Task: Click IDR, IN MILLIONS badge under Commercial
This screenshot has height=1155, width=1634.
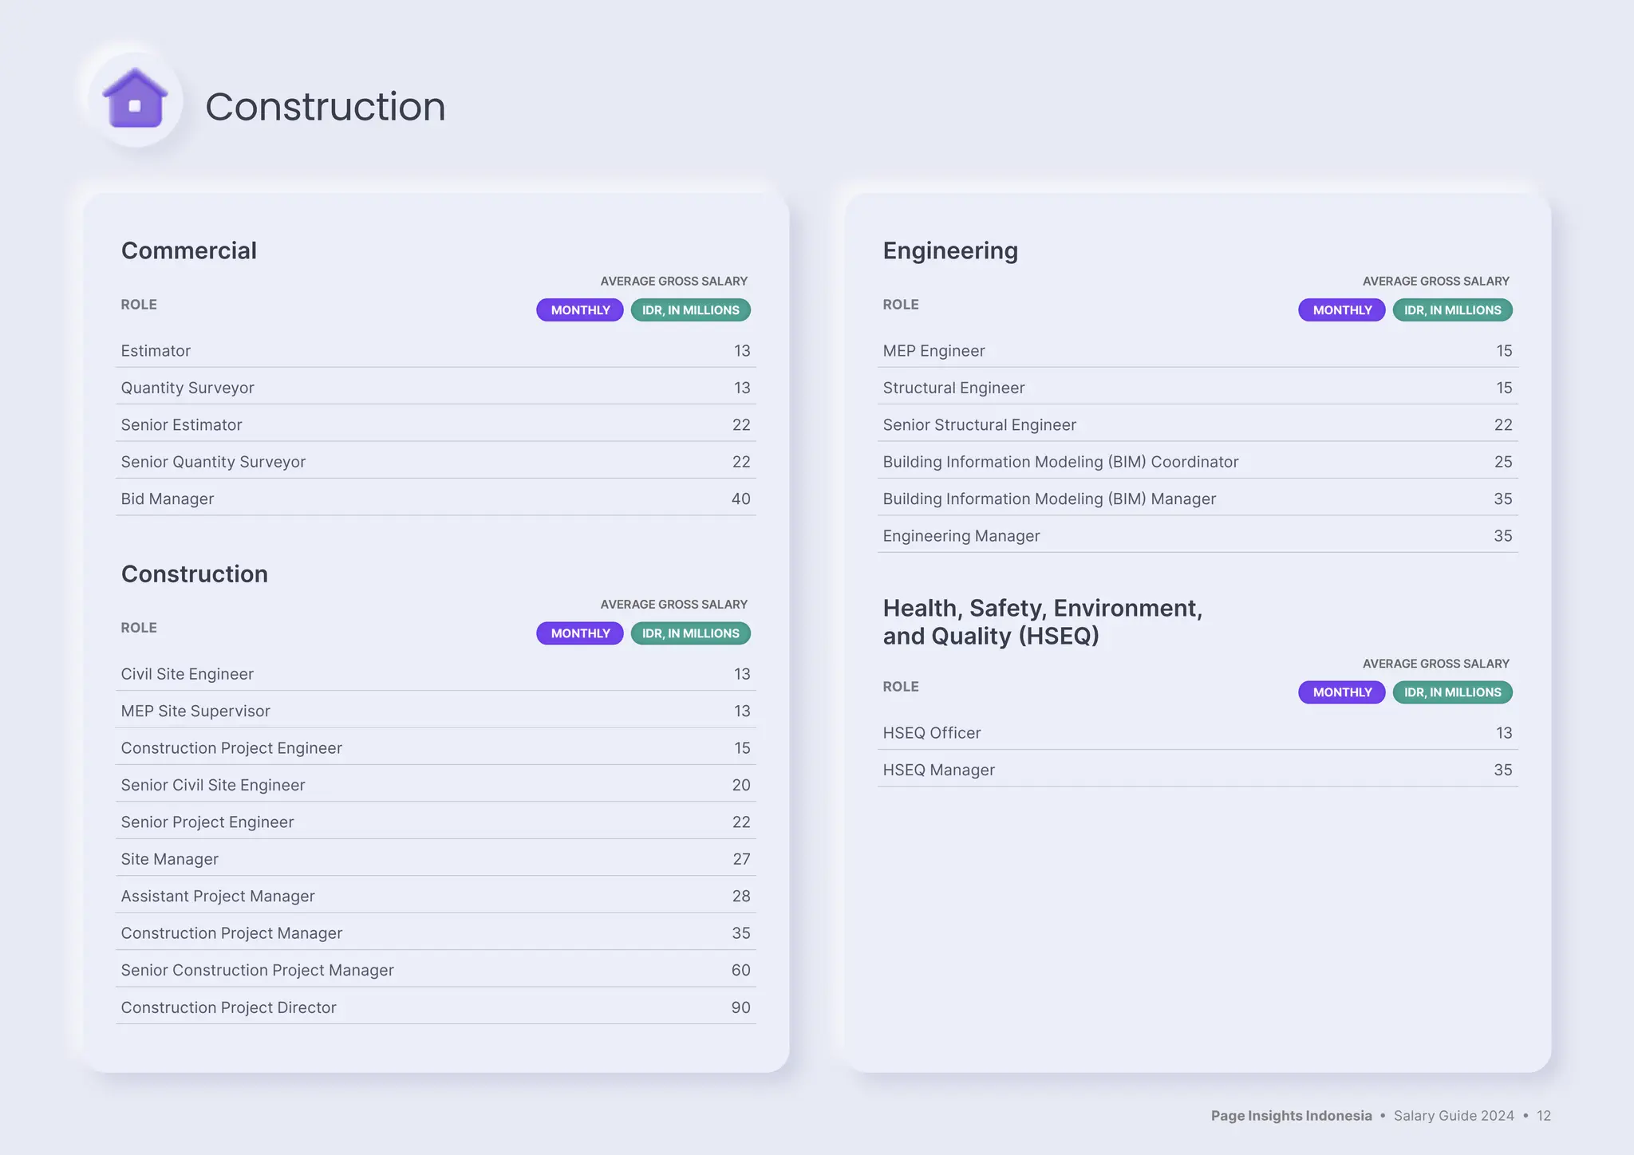Action: (690, 310)
